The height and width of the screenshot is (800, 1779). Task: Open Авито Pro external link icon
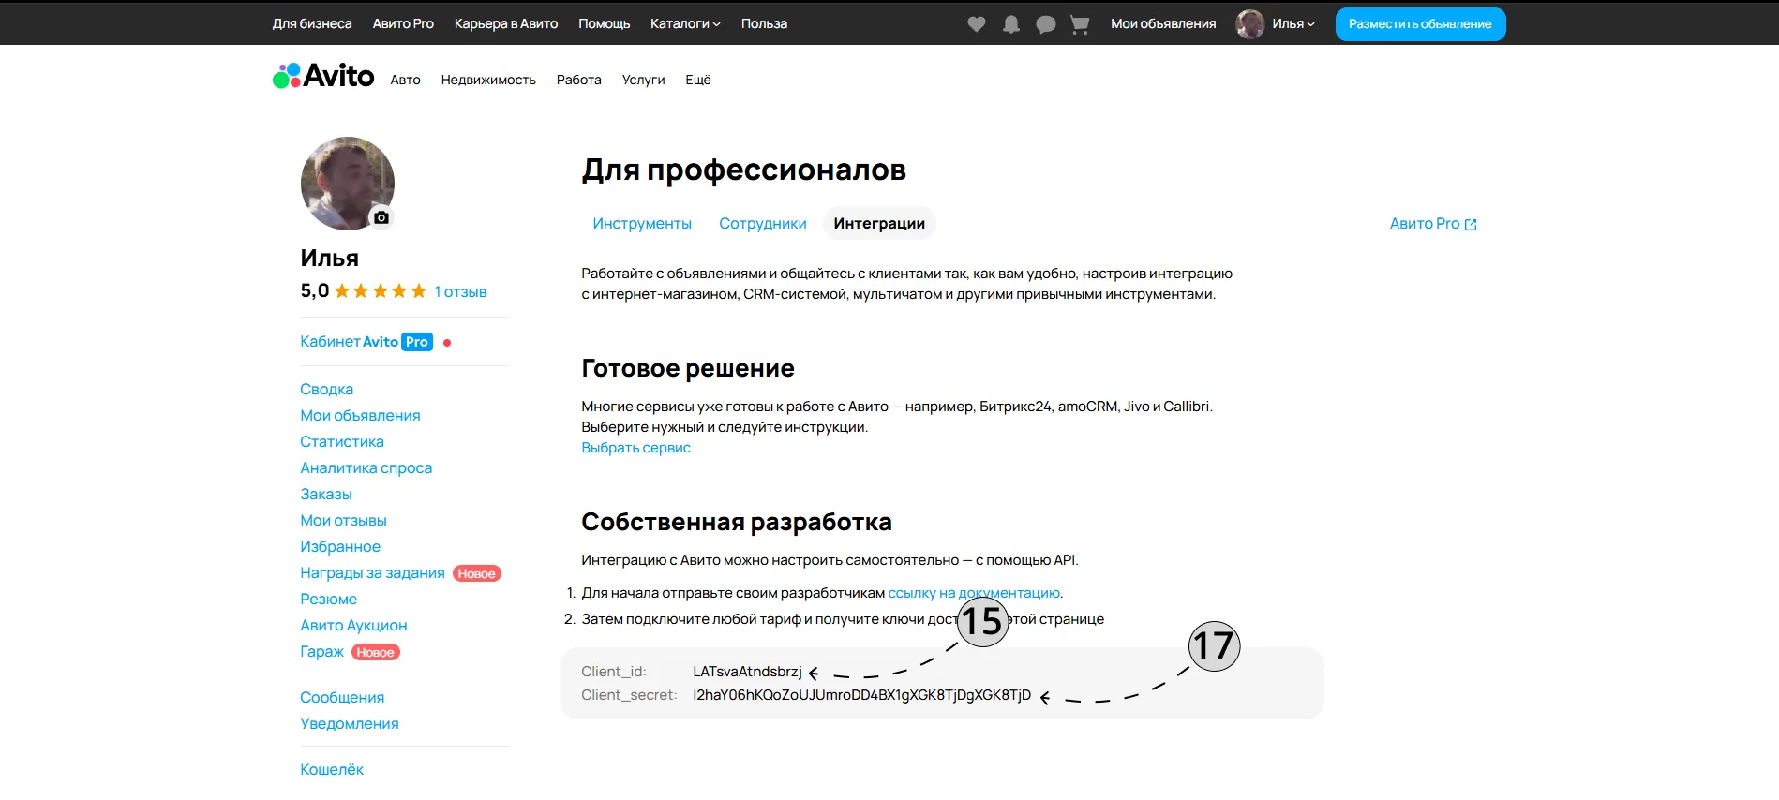click(x=1471, y=224)
